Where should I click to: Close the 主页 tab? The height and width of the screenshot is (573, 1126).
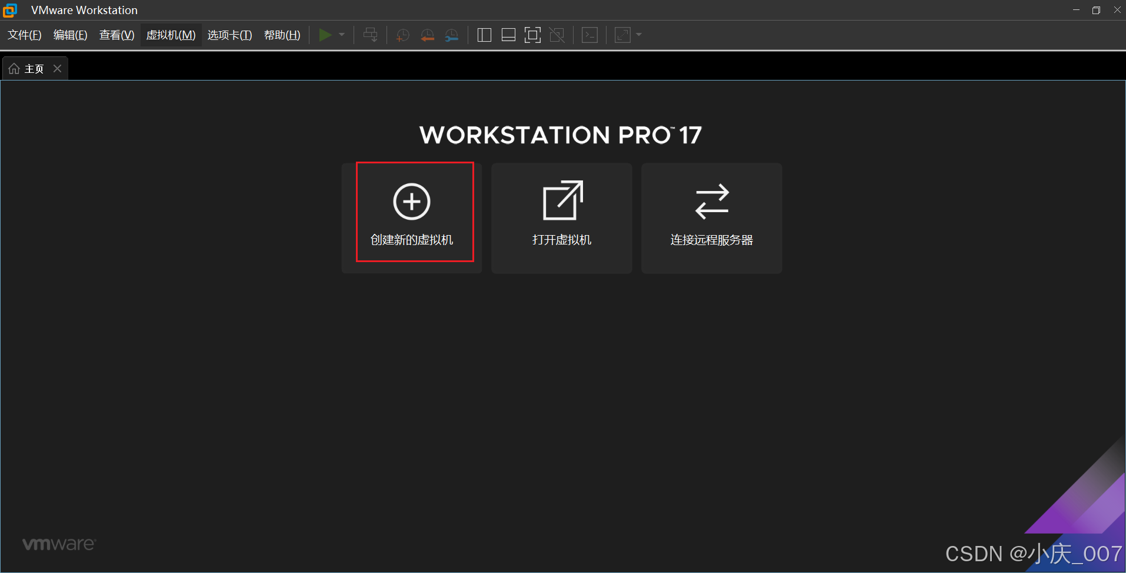coord(58,69)
